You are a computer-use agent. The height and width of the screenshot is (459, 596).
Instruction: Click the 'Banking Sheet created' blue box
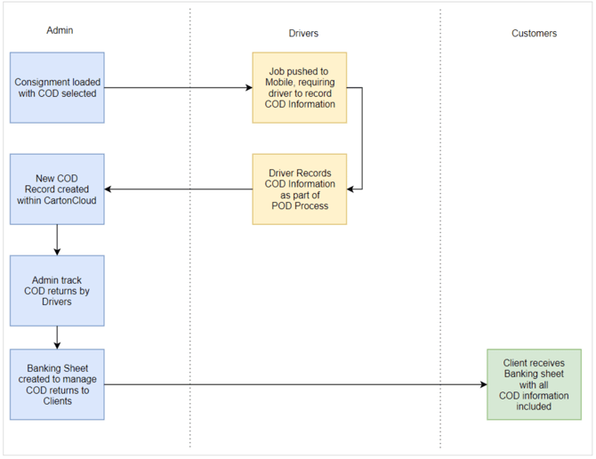pyautogui.click(x=57, y=384)
